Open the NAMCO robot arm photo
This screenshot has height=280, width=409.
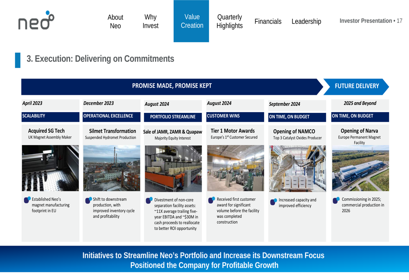[297, 169]
